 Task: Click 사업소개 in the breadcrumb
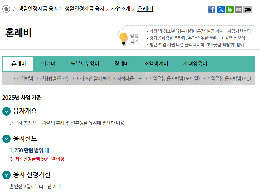(x=121, y=9)
